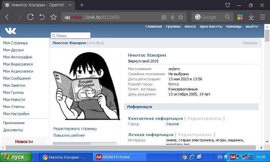
Task: Click the Поиск search field
Action: pyautogui.click(x=71, y=36)
